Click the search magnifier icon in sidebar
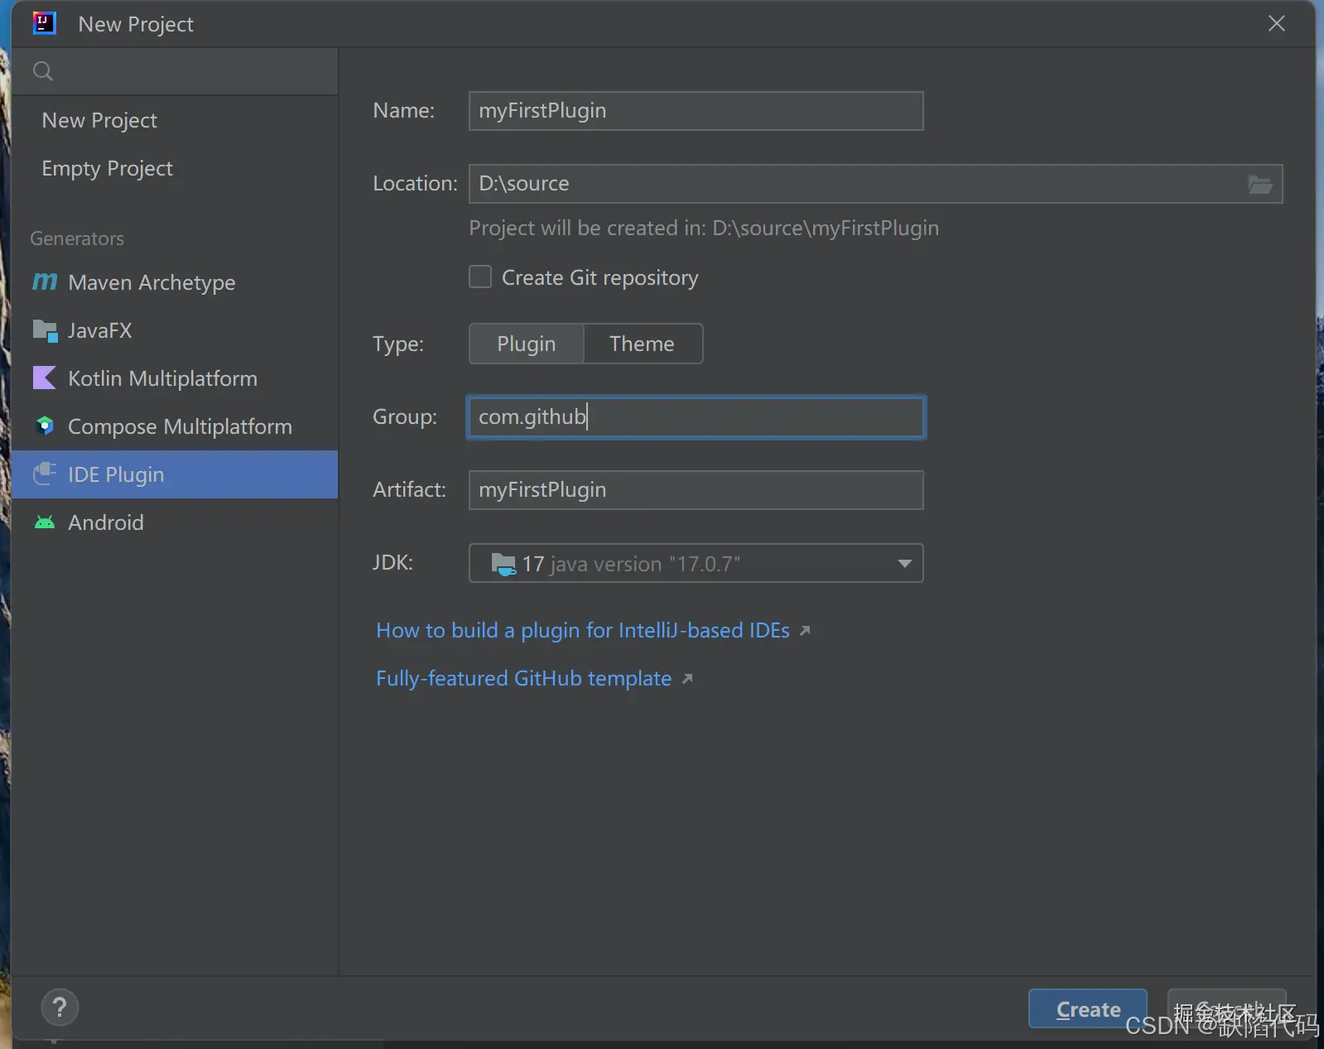Screen dimensions: 1324x1049 point(43,71)
